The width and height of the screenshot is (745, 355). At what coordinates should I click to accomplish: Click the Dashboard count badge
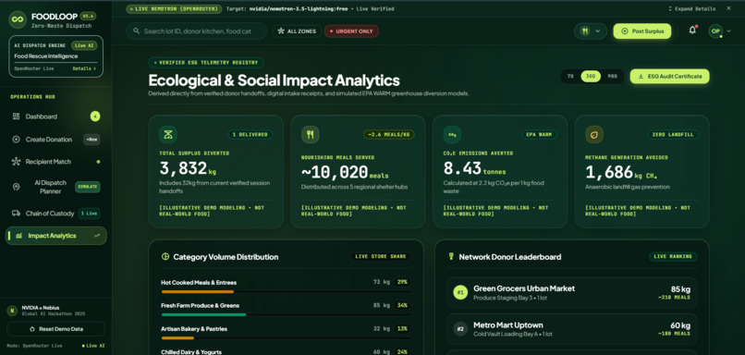95,116
